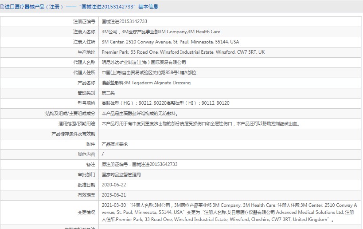Click the 附件 label

pyautogui.click(x=91, y=144)
